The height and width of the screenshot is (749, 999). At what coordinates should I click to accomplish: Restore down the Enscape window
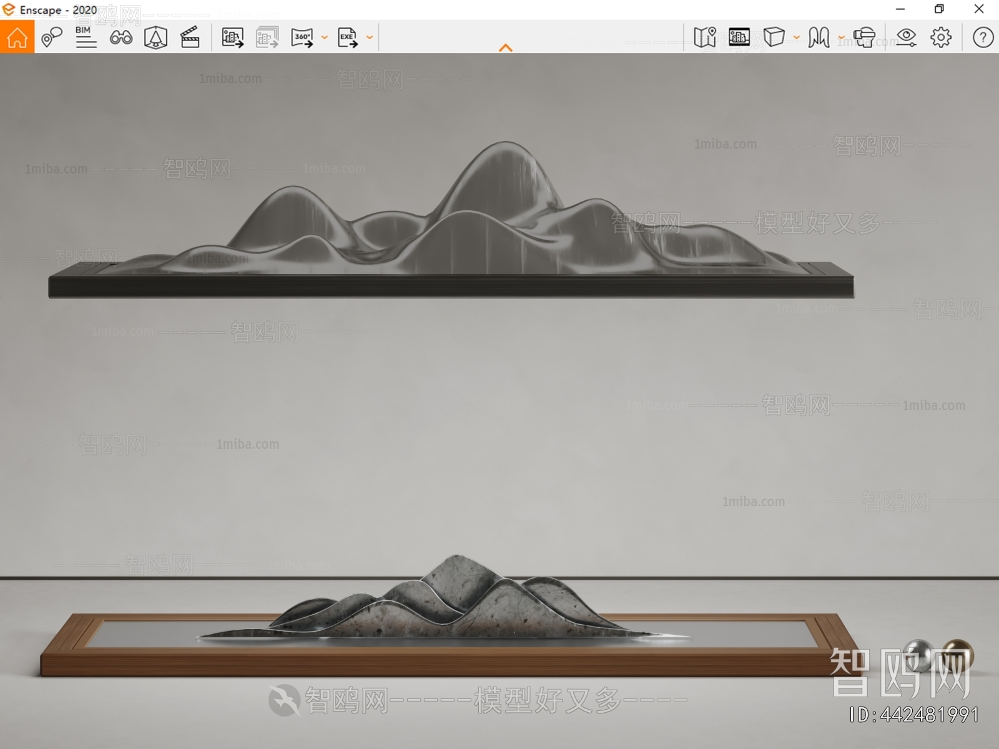939,9
